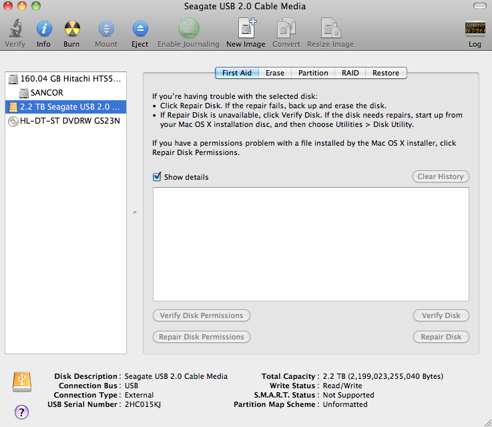The image size is (492, 427).
Task: Click the green zoom window button
Action: (36, 6)
